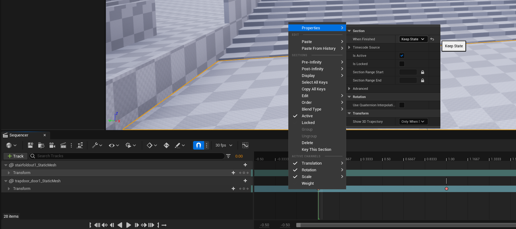Image resolution: width=516 pixels, height=229 pixels.
Task: Toggle the Is Active checkbox
Action: [x=402, y=56]
